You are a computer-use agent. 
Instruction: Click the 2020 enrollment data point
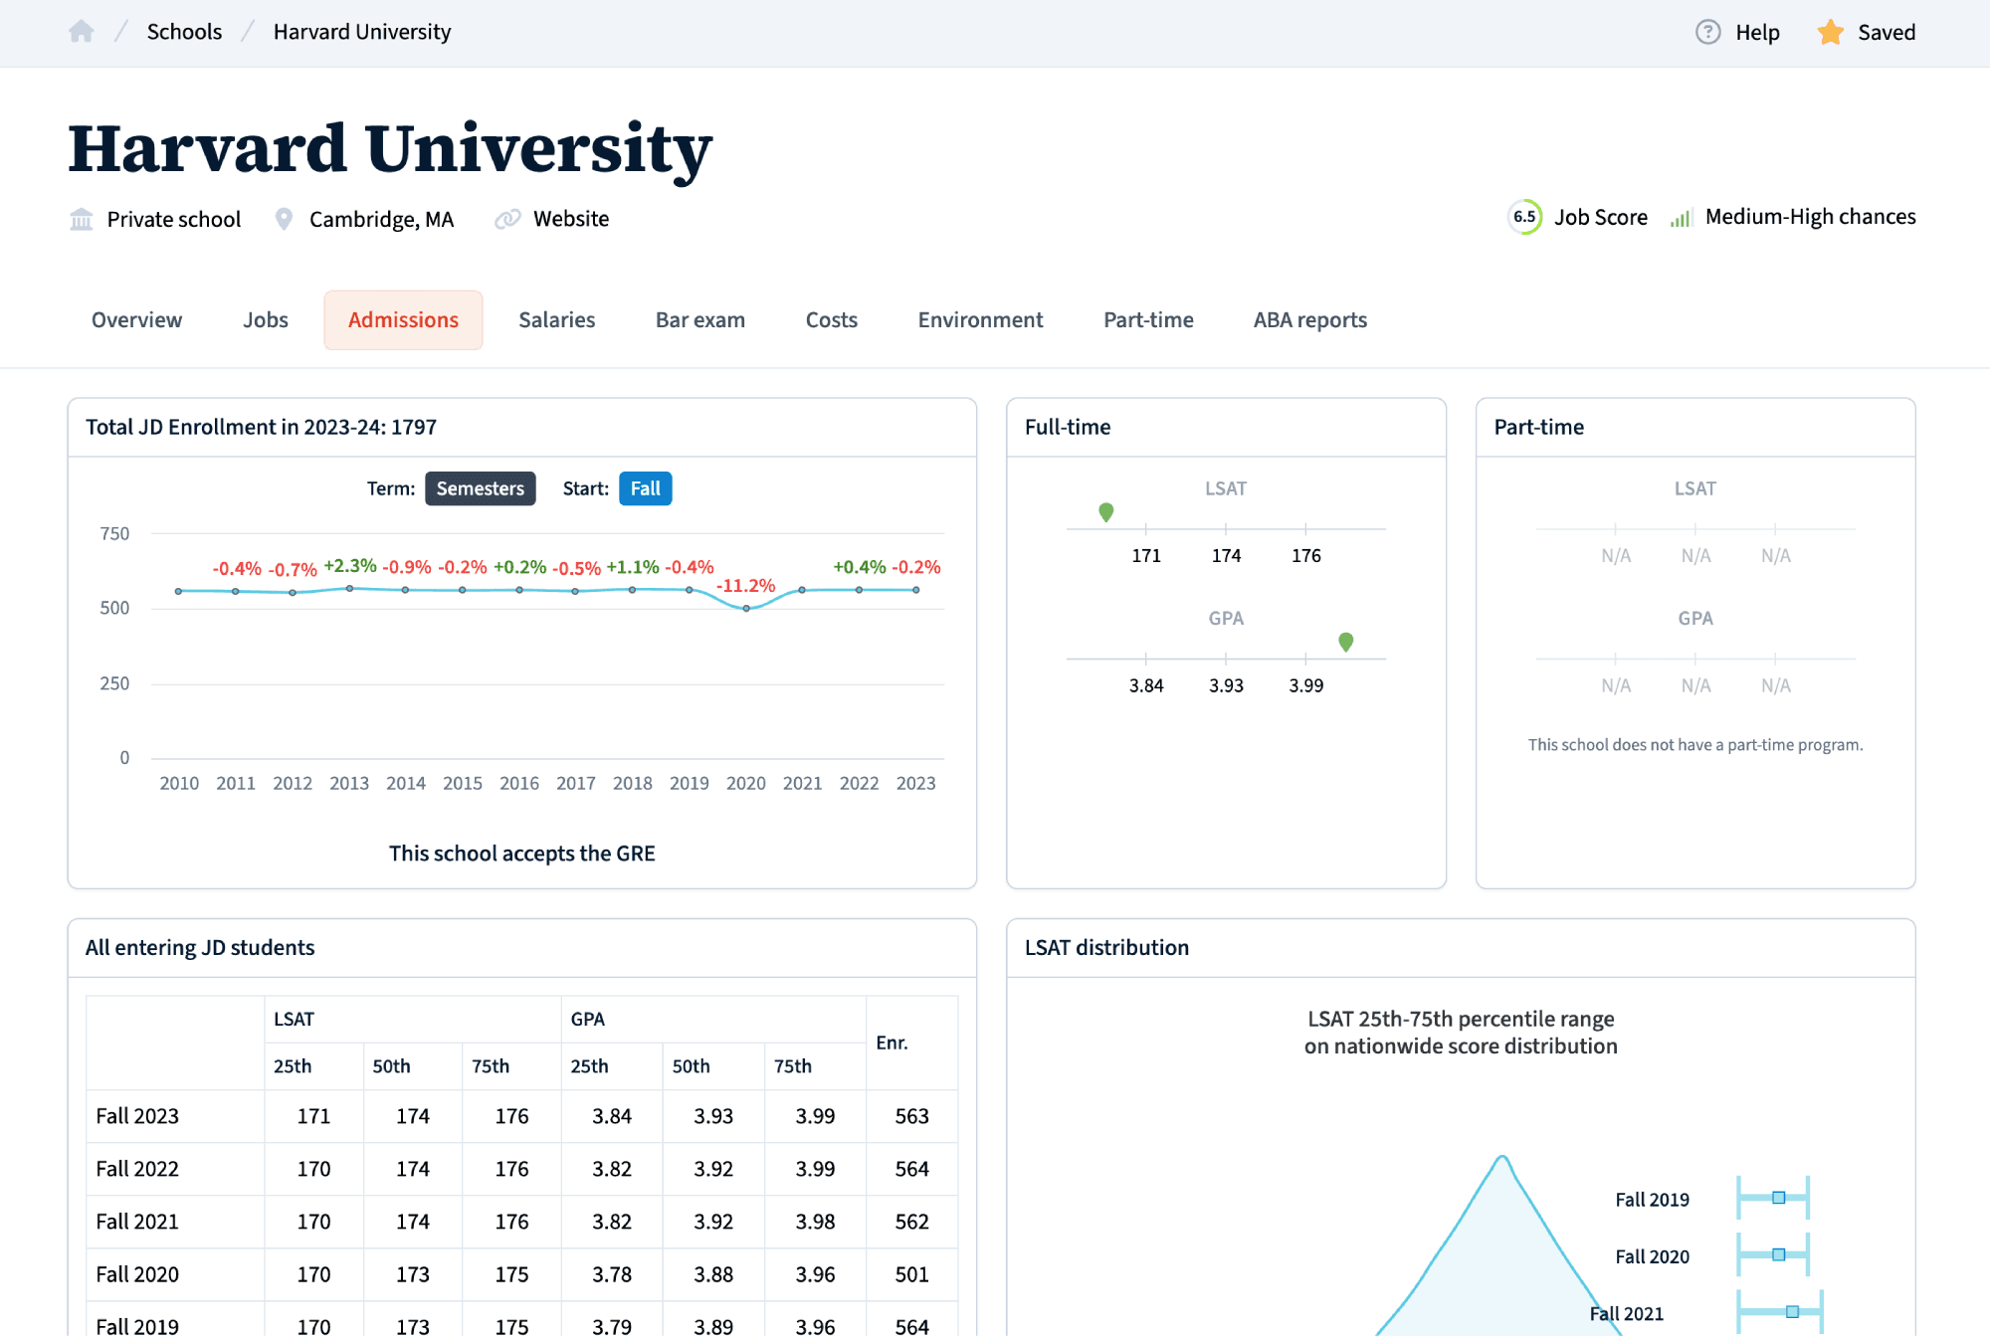(746, 608)
